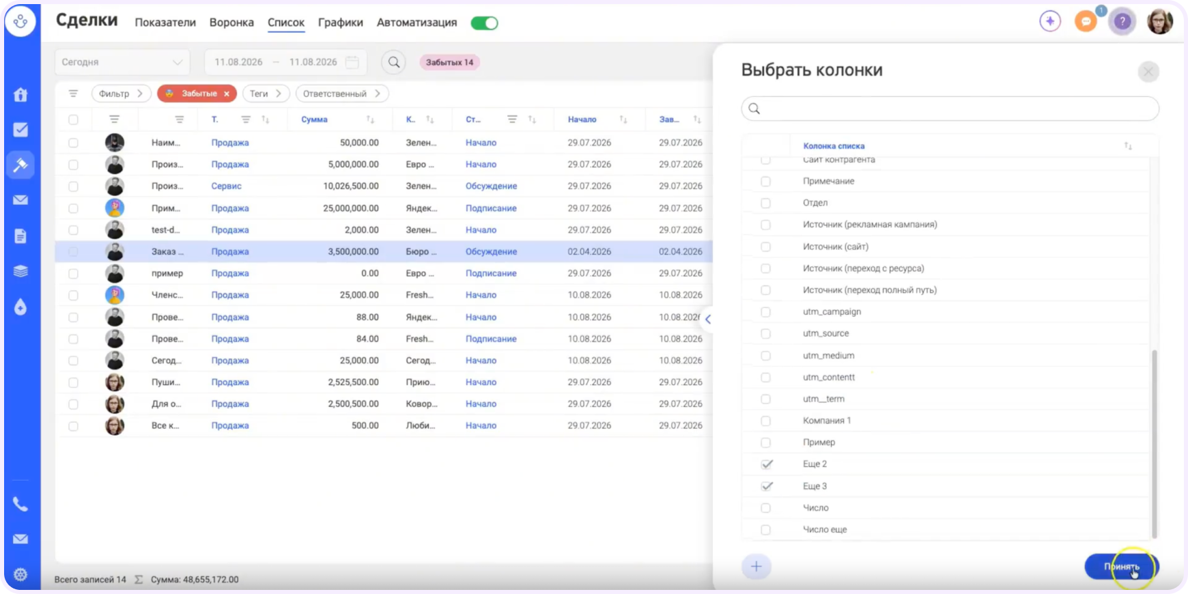Viewport: 1188px width, 594px height.
Task: Open Продажа link in Пуши... row
Action: click(230, 382)
